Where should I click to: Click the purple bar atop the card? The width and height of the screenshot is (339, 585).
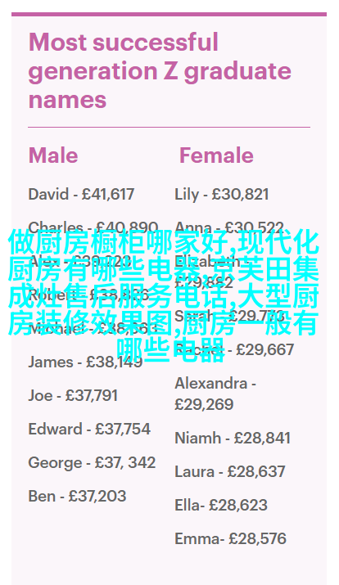(169, 14)
